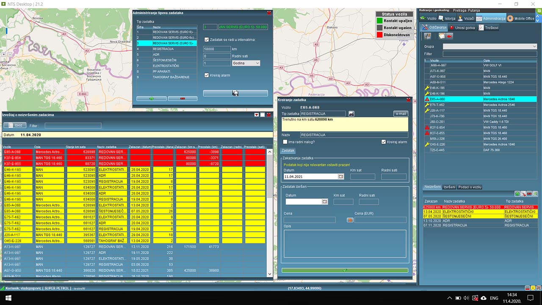The image size is (542, 305).
Task: Open the calendar picker for scheduled Datum
Action: [341, 177]
